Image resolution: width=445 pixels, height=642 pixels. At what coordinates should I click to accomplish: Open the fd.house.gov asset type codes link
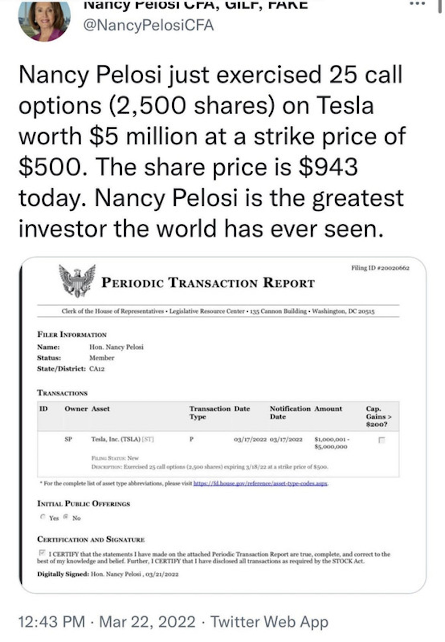260,483
